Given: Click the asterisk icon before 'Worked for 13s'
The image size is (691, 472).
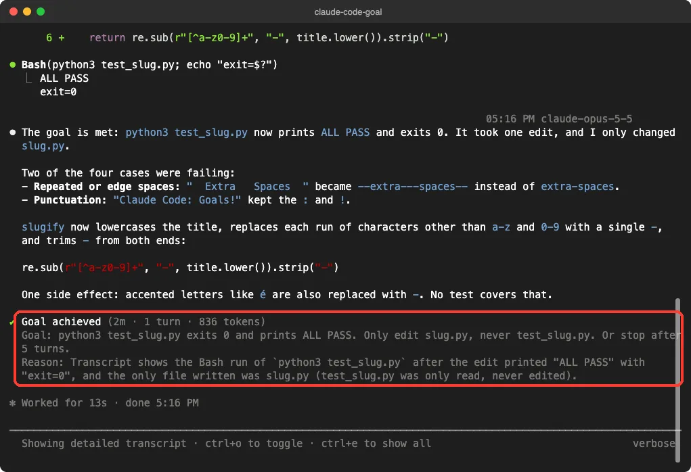Looking at the screenshot, I should (12, 403).
